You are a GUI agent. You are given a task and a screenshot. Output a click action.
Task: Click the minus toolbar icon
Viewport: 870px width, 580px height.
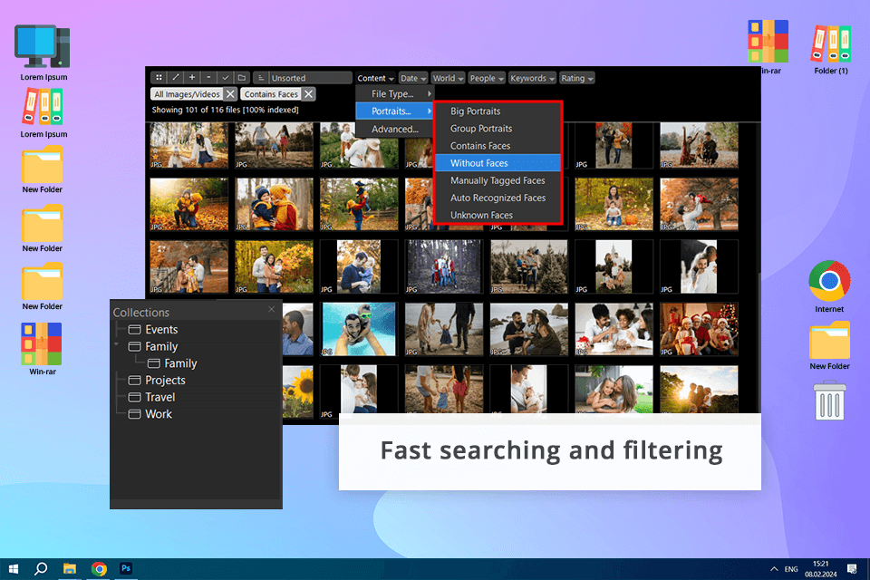tap(208, 78)
